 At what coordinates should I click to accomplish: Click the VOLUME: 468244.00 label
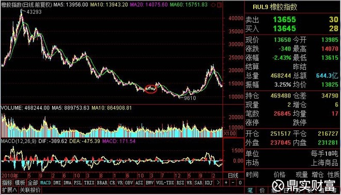coord(25,108)
